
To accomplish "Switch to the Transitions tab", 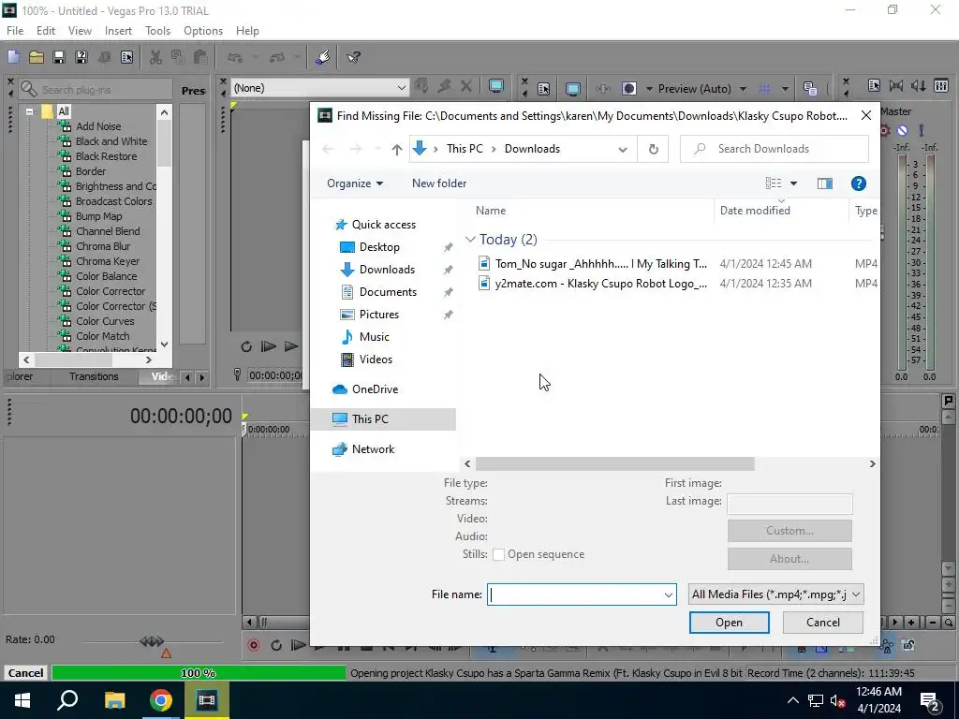I will (x=94, y=376).
